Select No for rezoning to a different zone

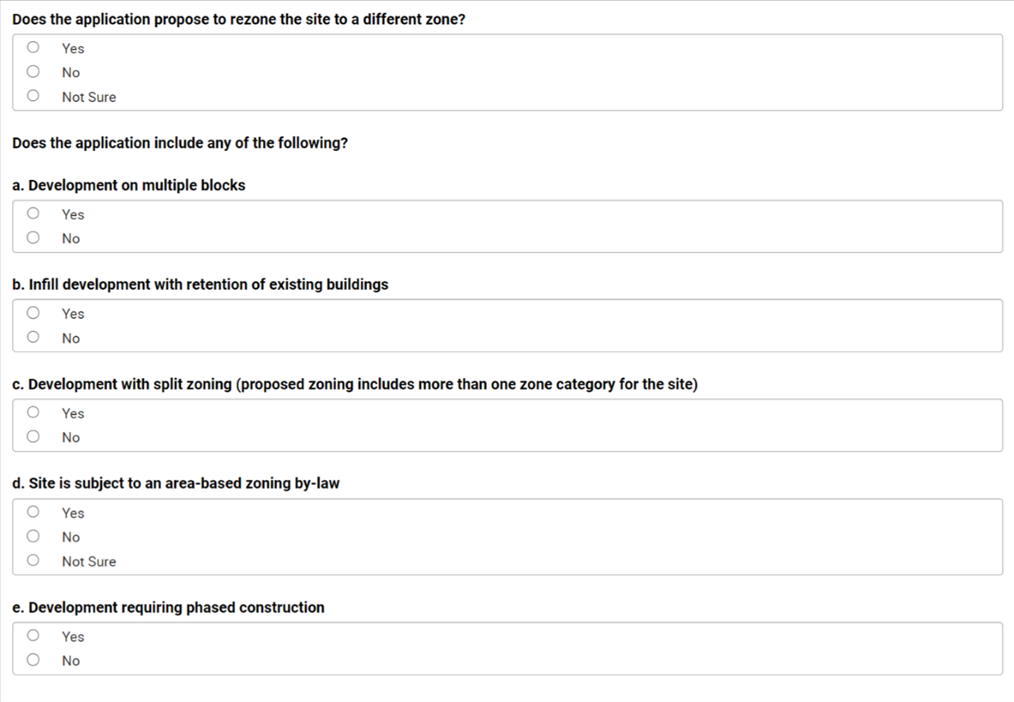(x=33, y=72)
